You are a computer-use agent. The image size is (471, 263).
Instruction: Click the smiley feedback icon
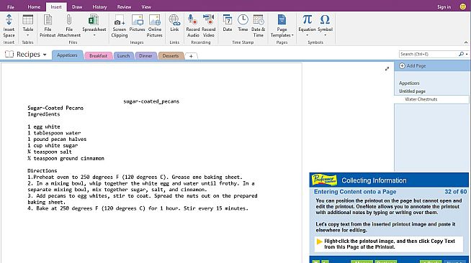tap(463, 6)
